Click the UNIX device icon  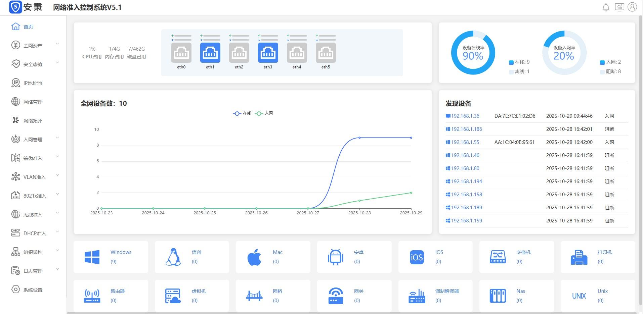coord(579,296)
